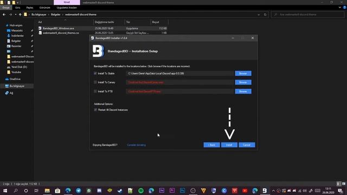347x195 pixels.
Task: Click the Install button
Action: pyautogui.click(x=229, y=145)
